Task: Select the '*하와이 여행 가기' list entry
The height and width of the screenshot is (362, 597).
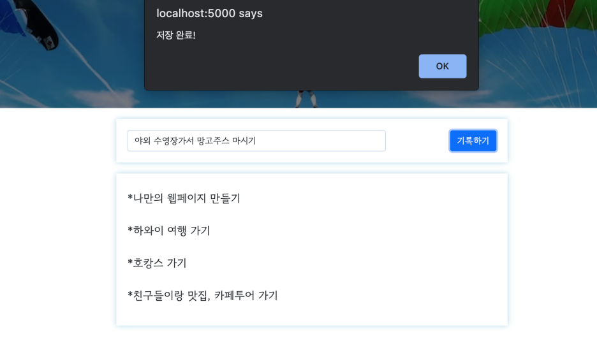Action: (x=168, y=231)
